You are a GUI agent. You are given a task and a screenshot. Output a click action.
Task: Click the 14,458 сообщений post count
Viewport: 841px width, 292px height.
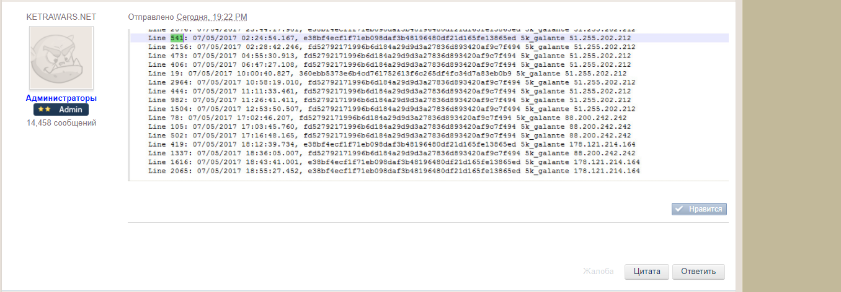tap(61, 123)
